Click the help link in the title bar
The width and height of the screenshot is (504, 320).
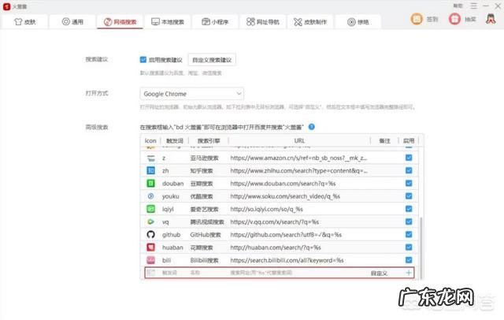click(x=458, y=6)
